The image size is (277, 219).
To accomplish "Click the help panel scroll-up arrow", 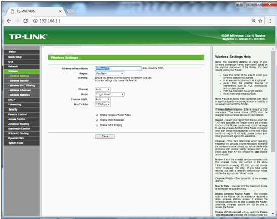I will 273,49.
